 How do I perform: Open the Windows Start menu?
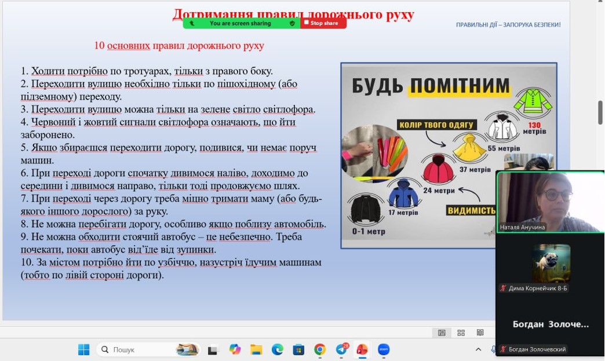[84, 349]
